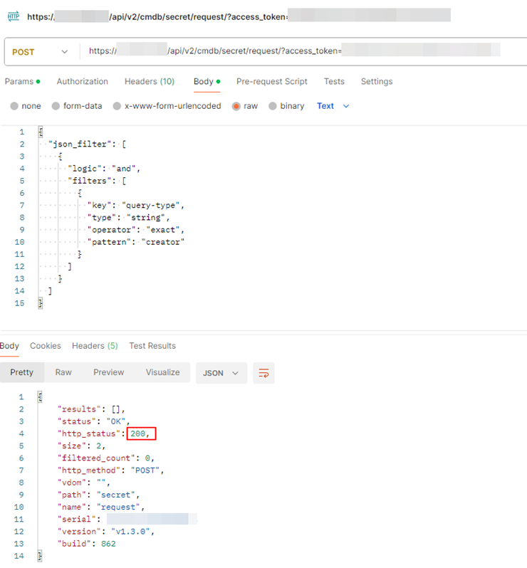The image size is (527, 568).
Task: Click the wrap lines icon in response toolbar
Action: click(263, 373)
